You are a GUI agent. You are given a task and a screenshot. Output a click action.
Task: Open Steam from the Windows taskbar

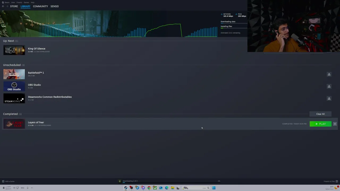click(x=126, y=188)
